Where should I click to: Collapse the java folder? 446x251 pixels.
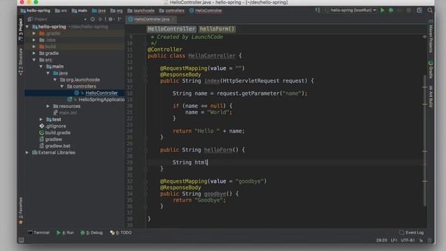coord(48,73)
